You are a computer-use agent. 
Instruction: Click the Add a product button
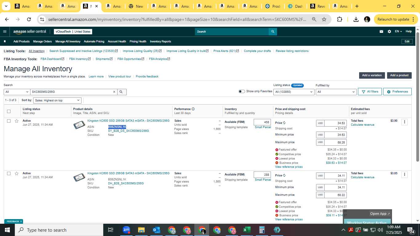[x=399, y=75]
